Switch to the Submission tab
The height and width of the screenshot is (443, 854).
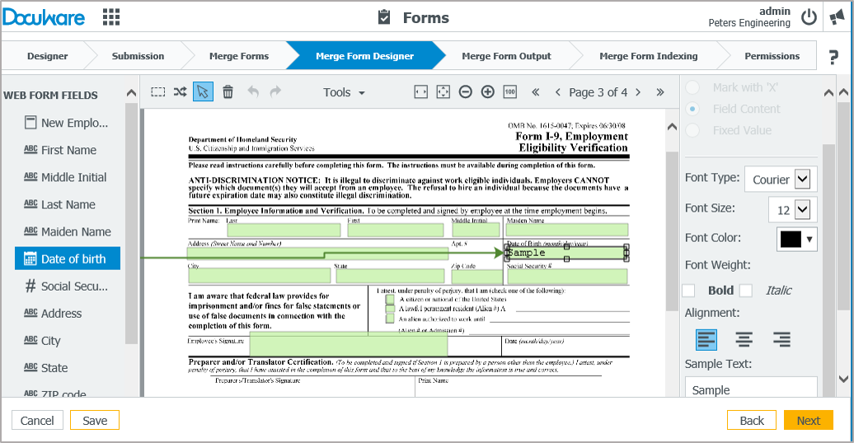point(138,56)
